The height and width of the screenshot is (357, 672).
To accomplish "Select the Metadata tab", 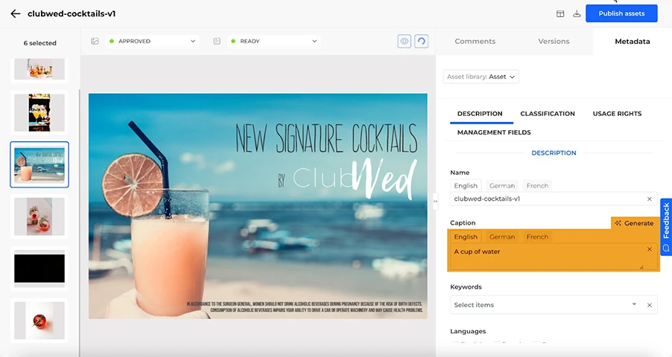I will pos(633,42).
